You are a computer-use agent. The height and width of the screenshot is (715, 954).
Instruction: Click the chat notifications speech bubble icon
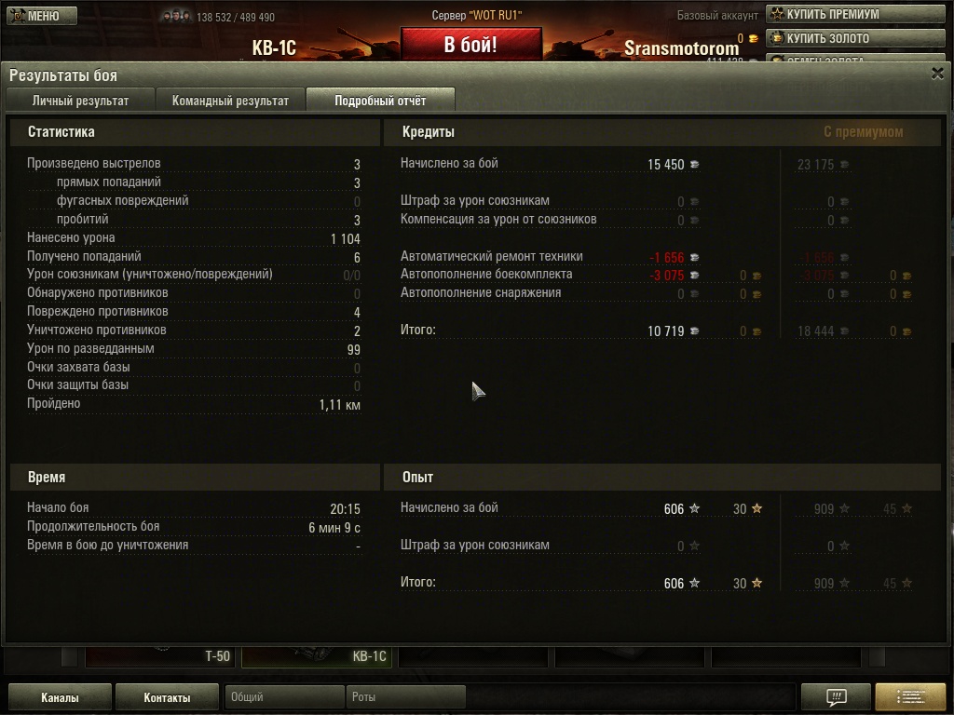click(836, 696)
